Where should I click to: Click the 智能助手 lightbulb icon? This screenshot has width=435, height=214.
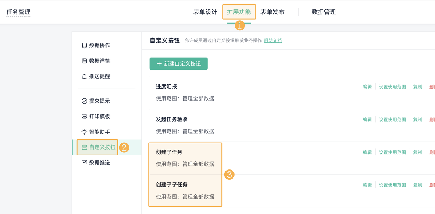click(x=84, y=132)
